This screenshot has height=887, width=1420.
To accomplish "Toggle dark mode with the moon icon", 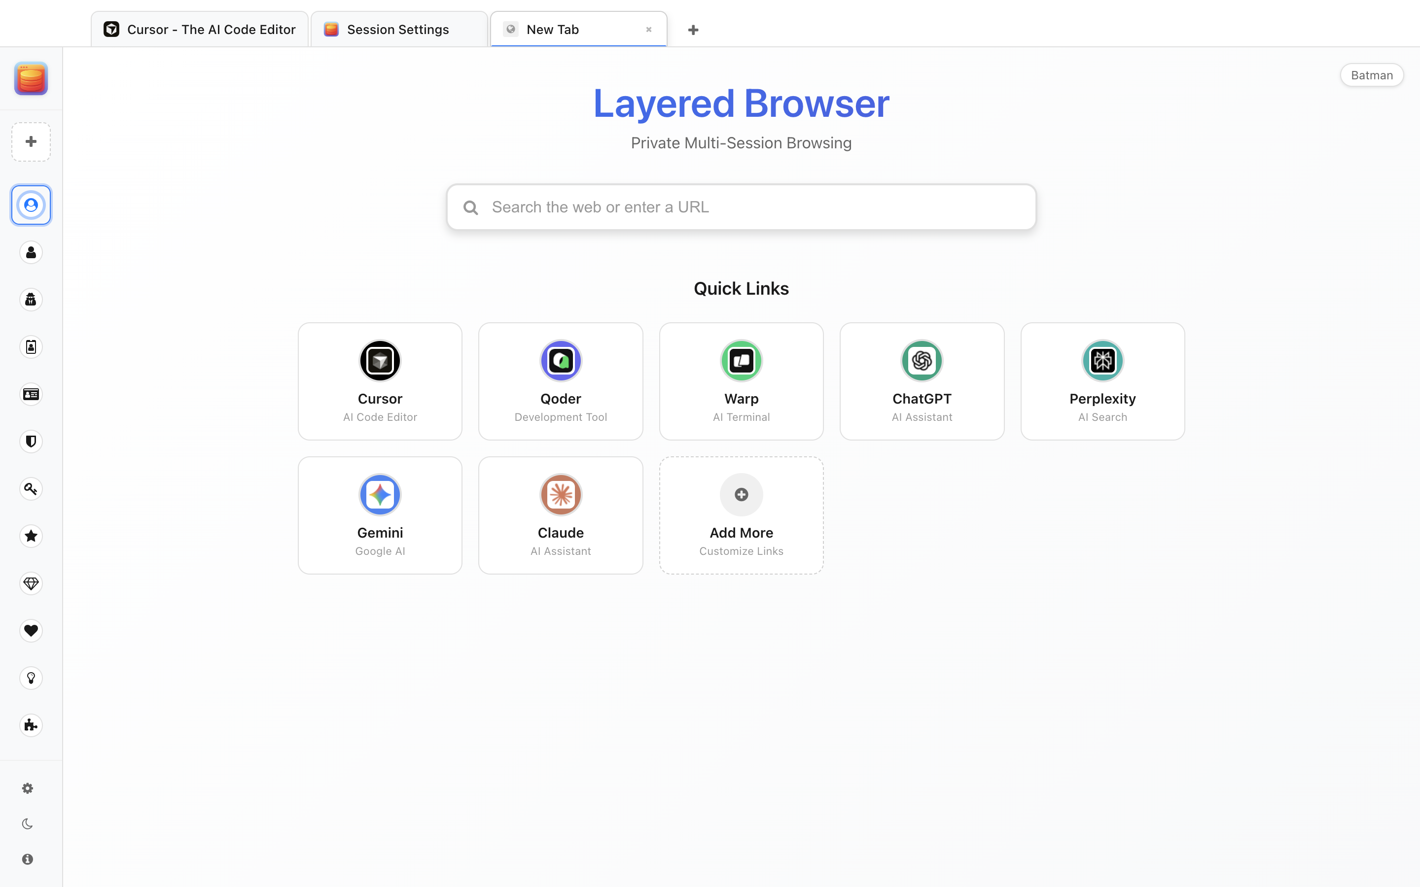I will (28, 823).
